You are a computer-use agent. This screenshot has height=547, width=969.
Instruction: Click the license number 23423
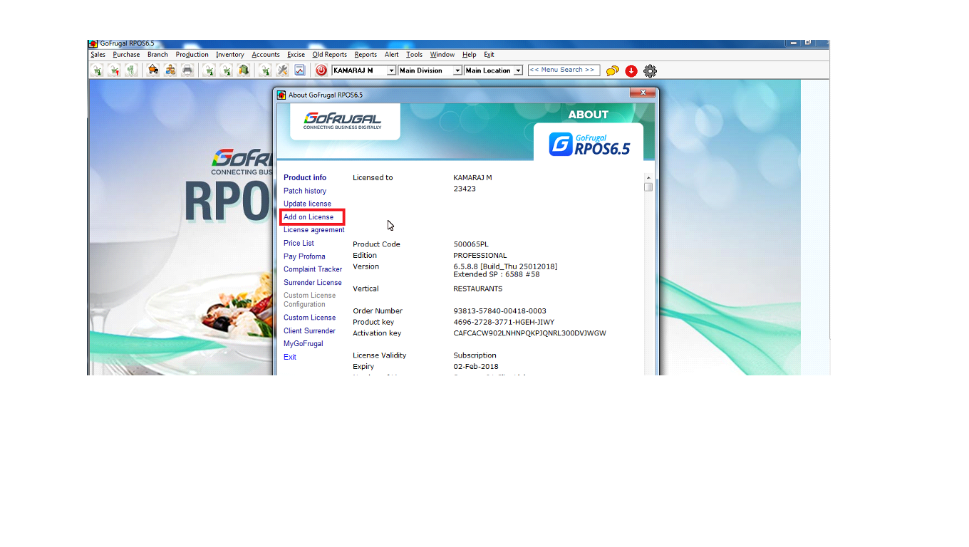click(x=465, y=189)
